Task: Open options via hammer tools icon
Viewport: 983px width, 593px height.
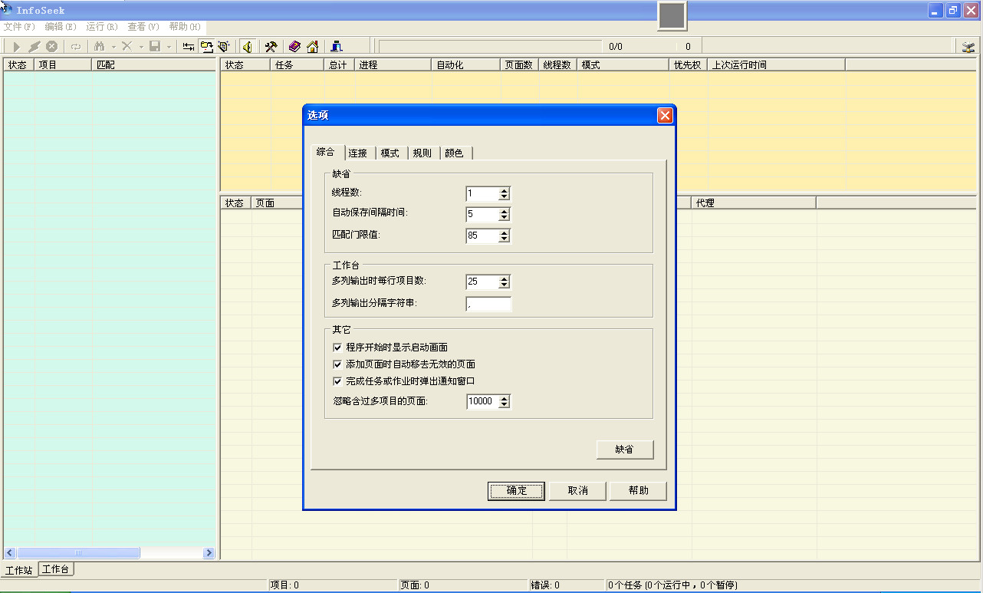Action: click(x=271, y=47)
